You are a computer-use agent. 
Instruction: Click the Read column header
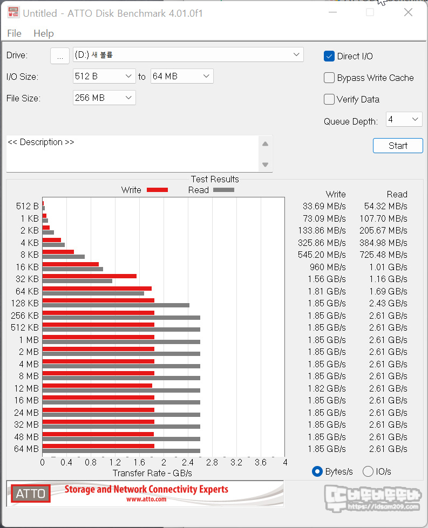(397, 194)
